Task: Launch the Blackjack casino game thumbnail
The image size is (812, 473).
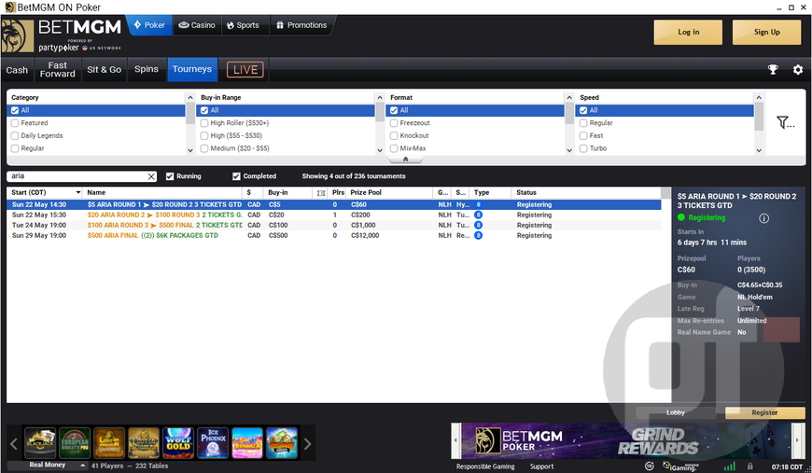Action: (x=40, y=443)
